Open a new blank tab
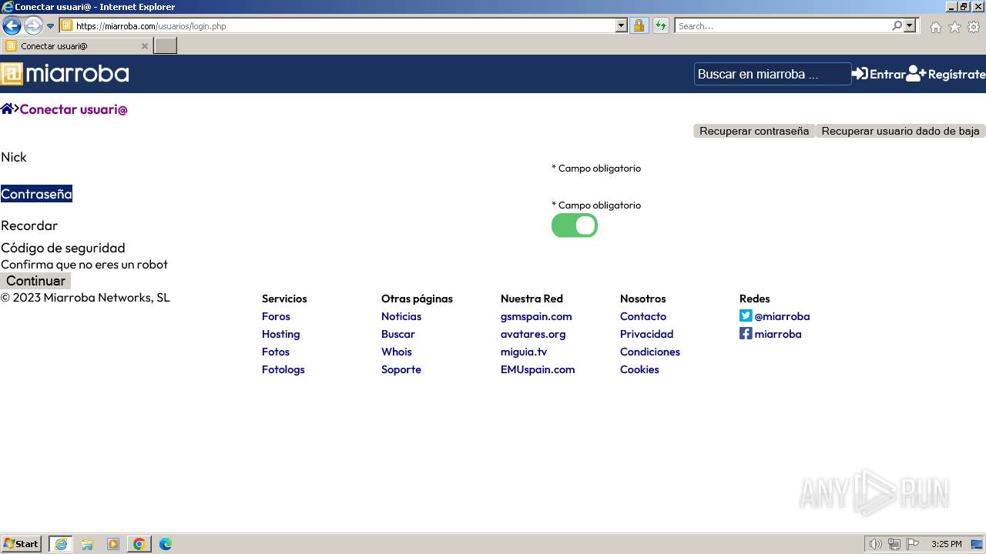The image size is (986, 554). (x=166, y=46)
